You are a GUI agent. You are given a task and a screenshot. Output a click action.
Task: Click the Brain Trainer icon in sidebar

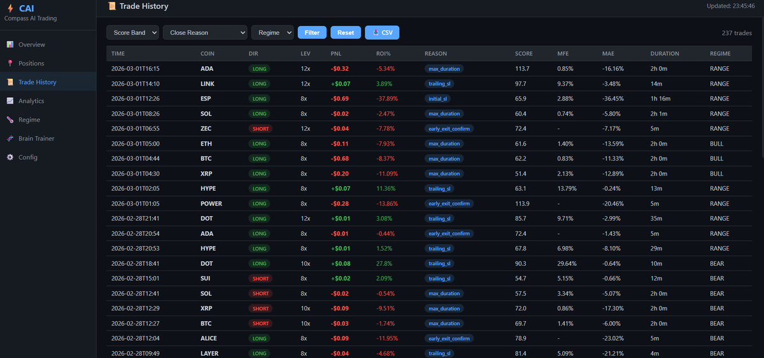[x=10, y=138]
